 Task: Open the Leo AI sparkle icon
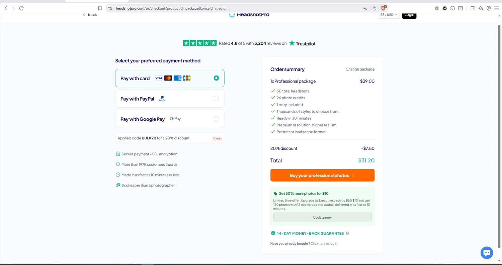pos(481,8)
